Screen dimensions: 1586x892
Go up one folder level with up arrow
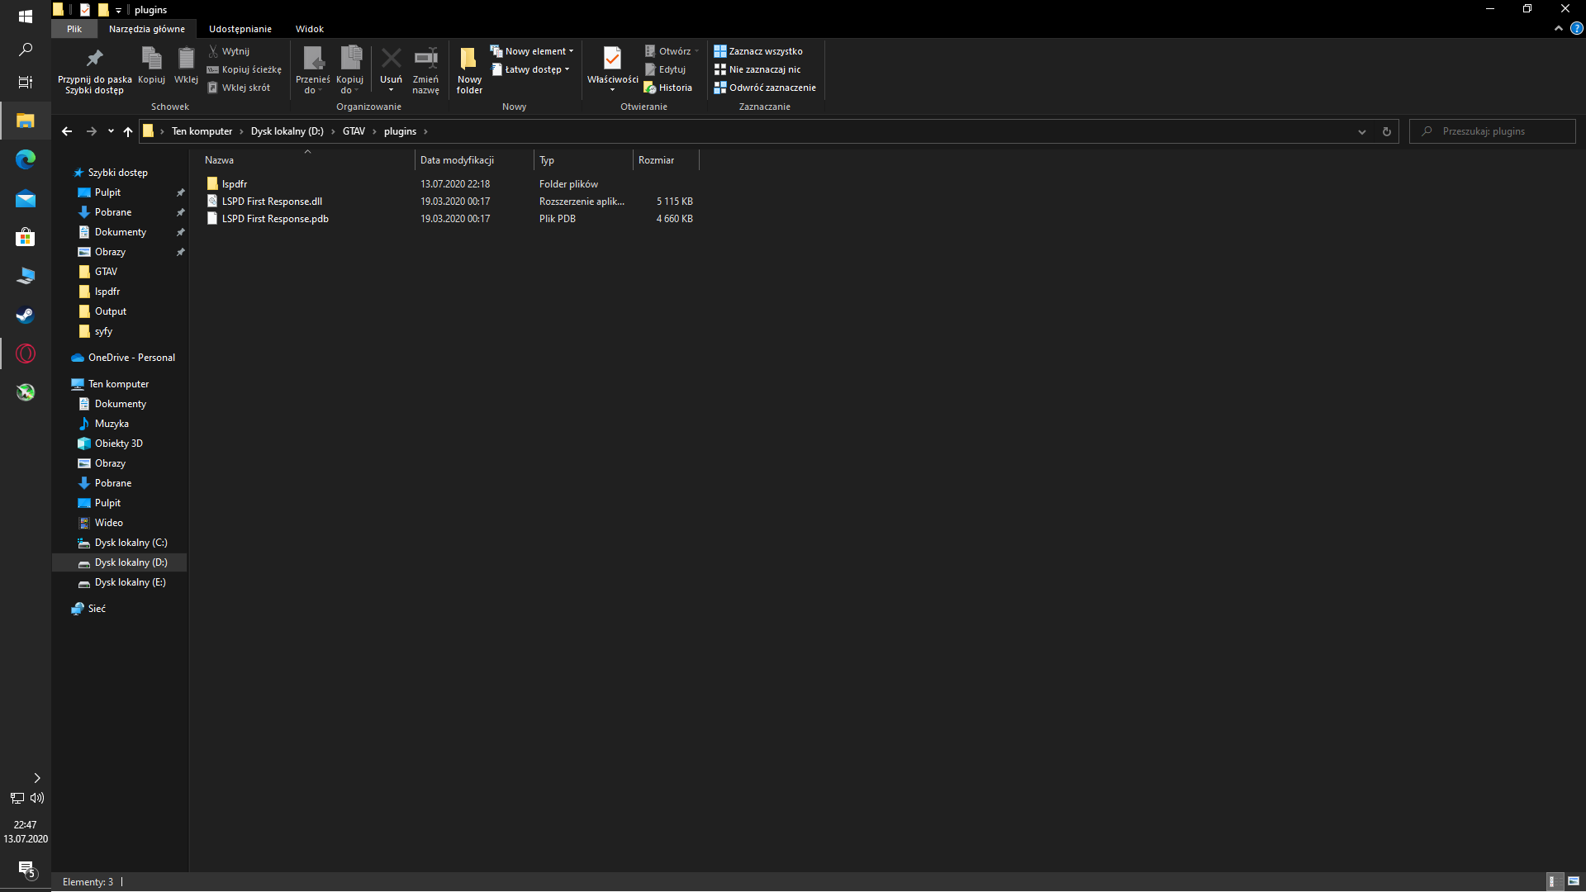pyautogui.click(x=128, y=131)
